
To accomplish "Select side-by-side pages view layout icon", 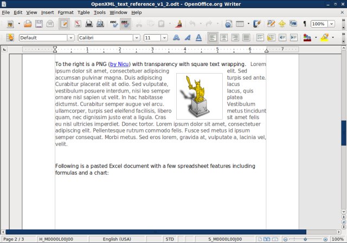I will [267, 239].
